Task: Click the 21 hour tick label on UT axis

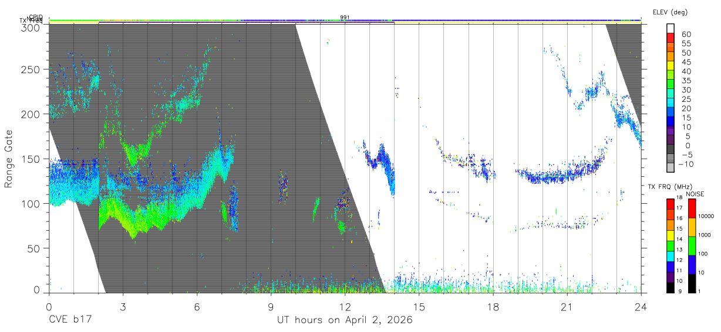Action: [567, 307]
